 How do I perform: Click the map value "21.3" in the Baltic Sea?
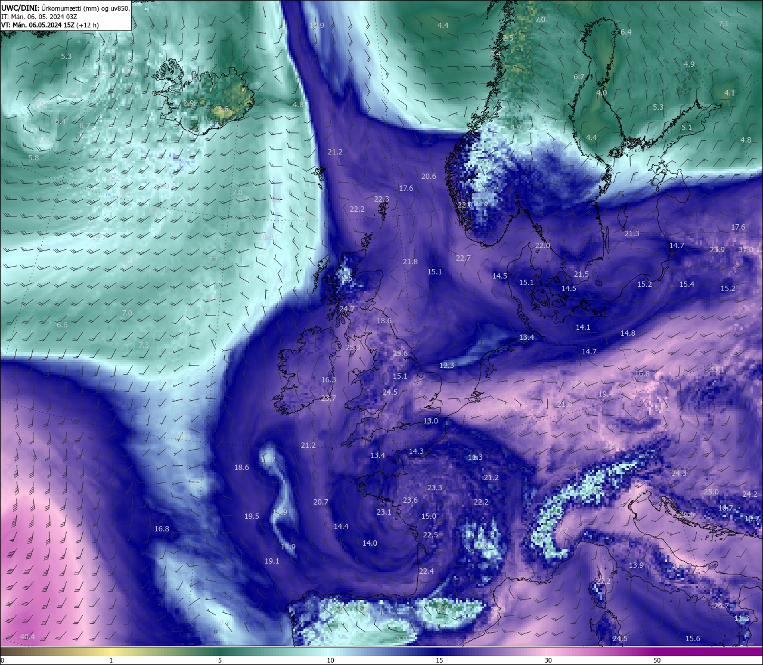[632, 233]
